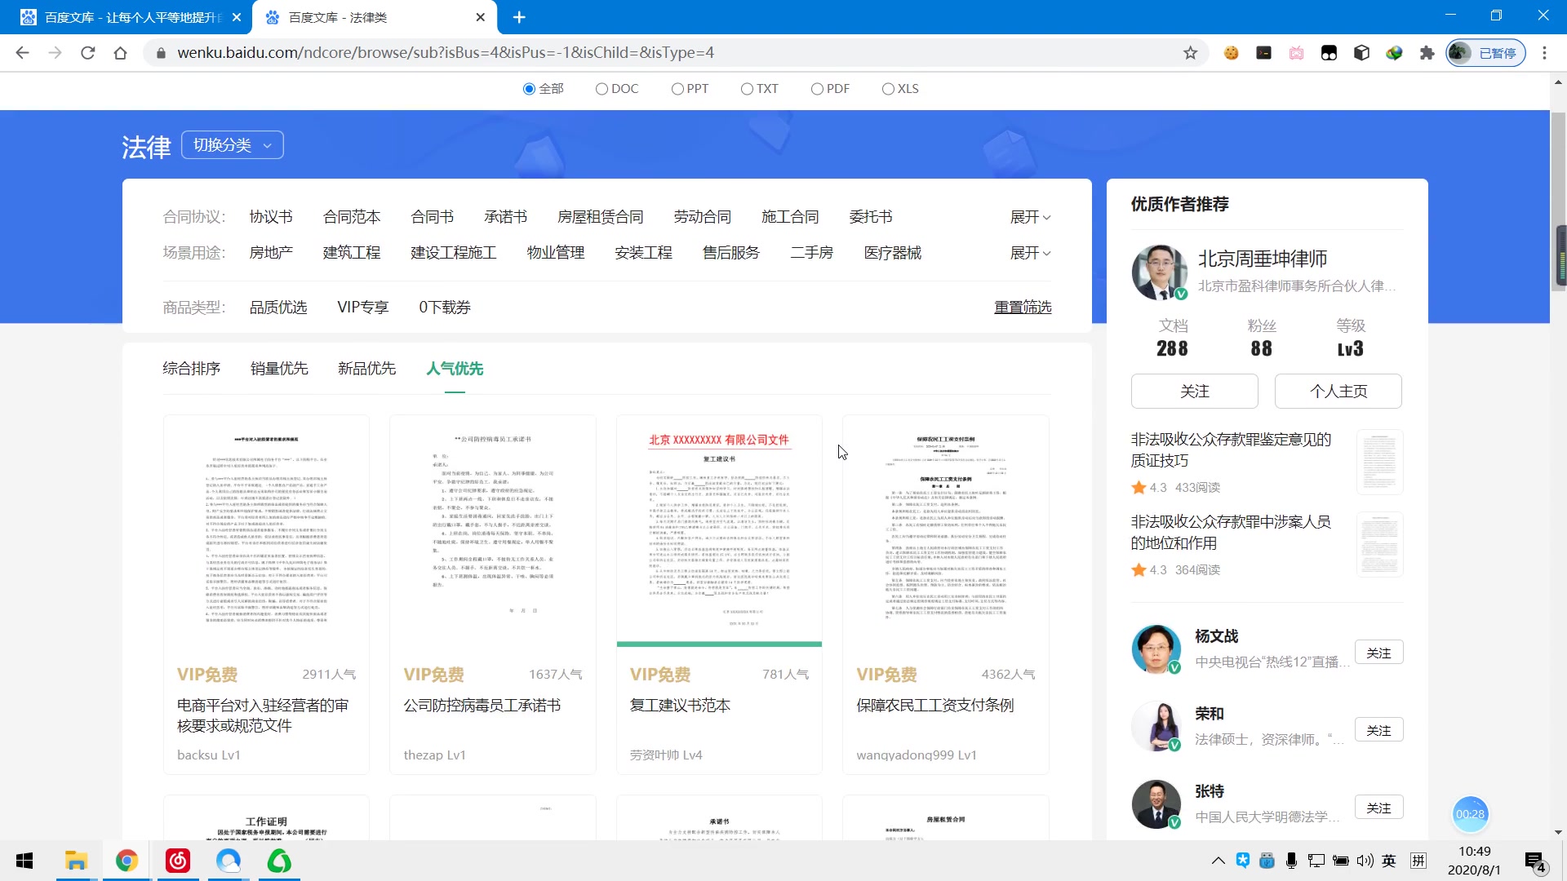
Task: Click the Internet Download Manager extension icon
Action: 1394,52
